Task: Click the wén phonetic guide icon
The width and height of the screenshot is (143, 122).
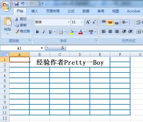Action: [x=91, y=32]
